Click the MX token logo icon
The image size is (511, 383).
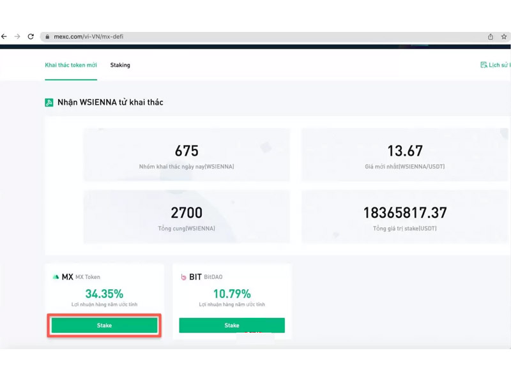point(56,277)
